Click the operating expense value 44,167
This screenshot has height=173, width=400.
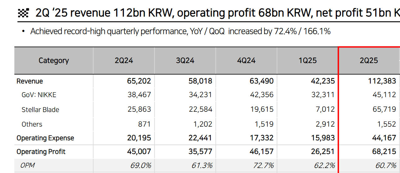click(384, 138)
